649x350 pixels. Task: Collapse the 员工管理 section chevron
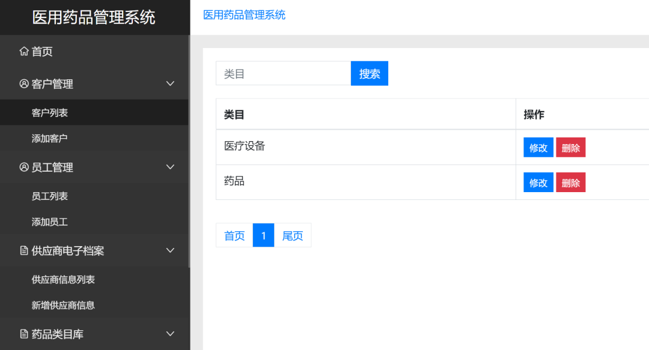[x=170, y=167]
